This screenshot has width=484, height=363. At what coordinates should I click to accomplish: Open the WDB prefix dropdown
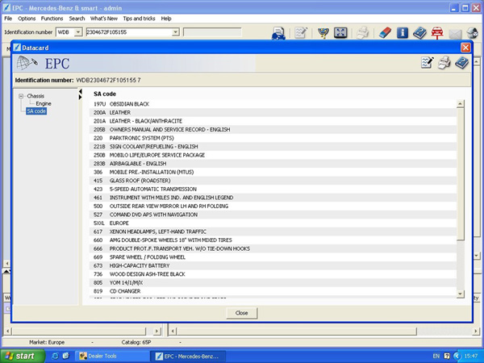pyautogui.click(x=78, y=32)
